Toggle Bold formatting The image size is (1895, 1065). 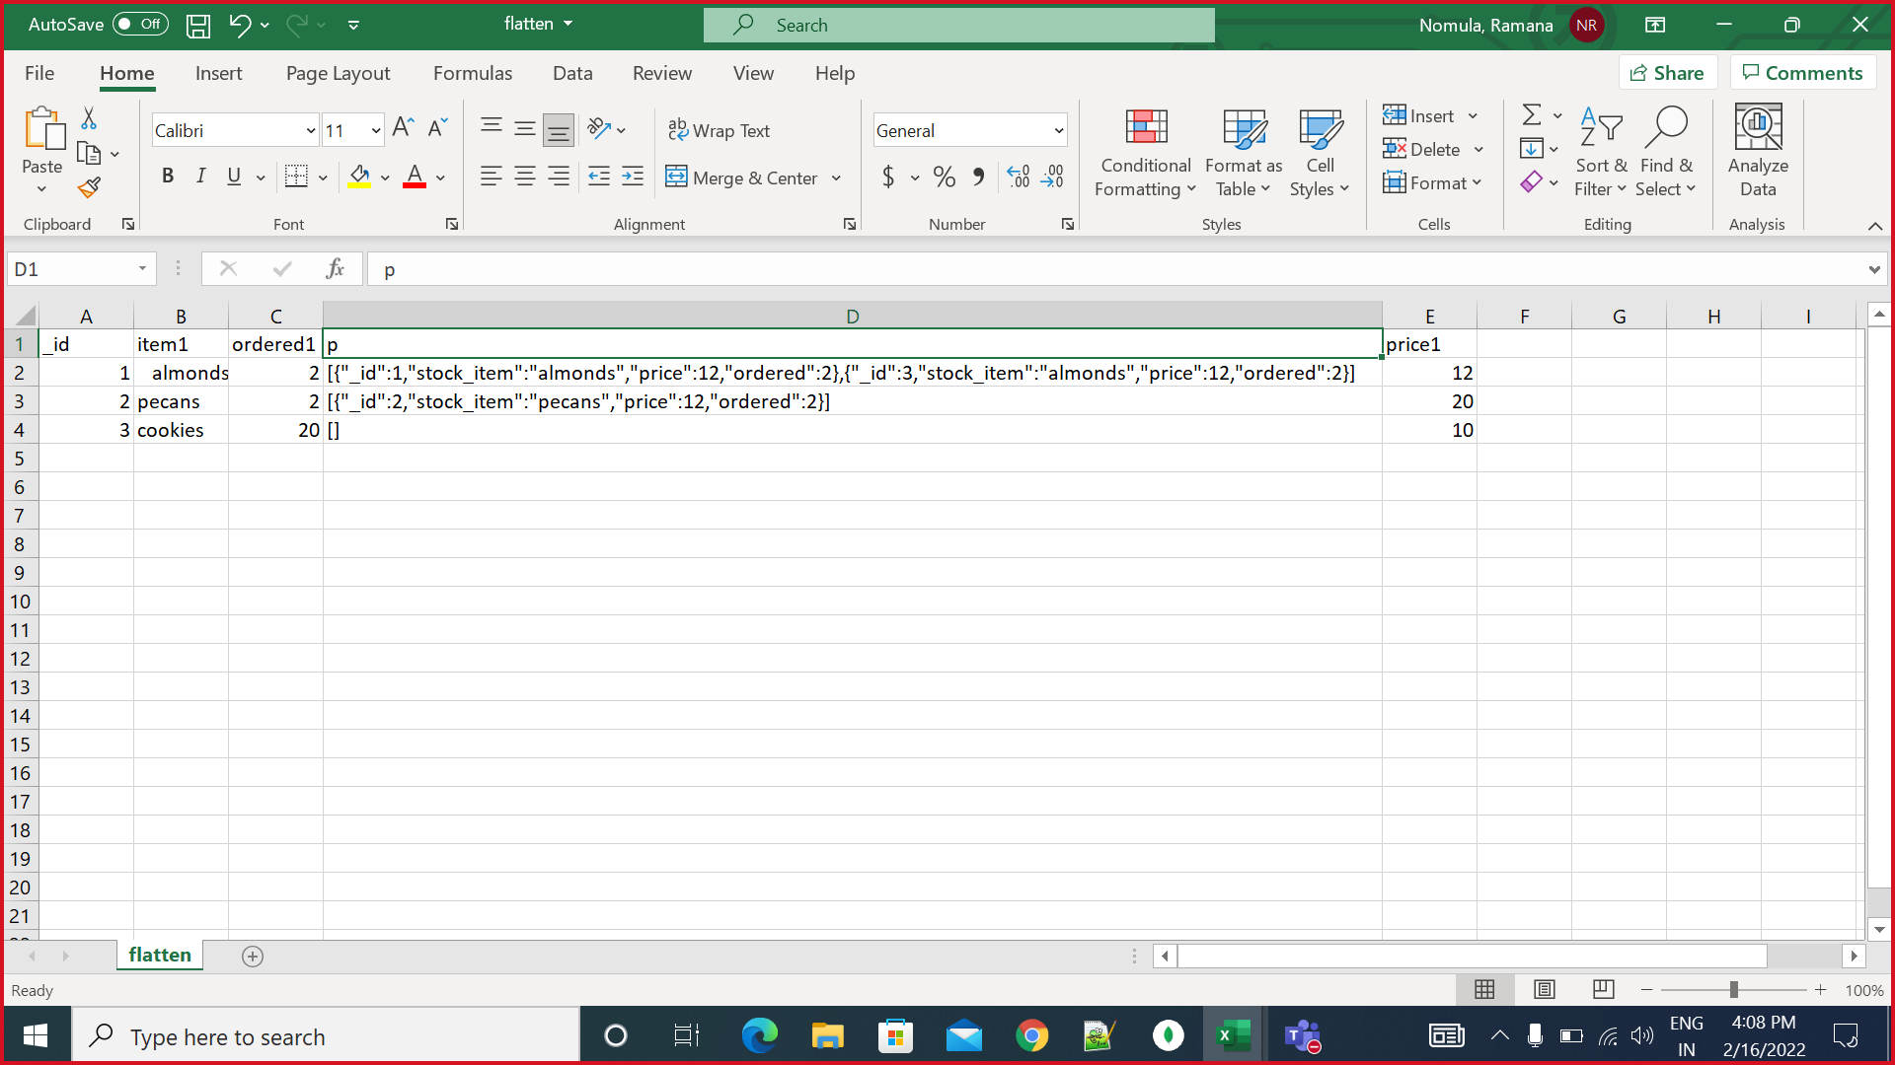tap(168, 177)
